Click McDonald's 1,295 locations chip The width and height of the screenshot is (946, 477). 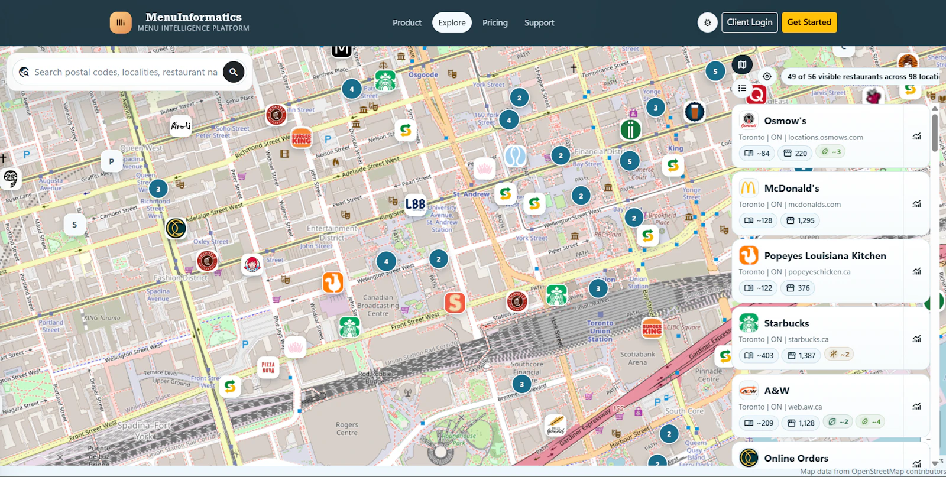coord(800,220)
